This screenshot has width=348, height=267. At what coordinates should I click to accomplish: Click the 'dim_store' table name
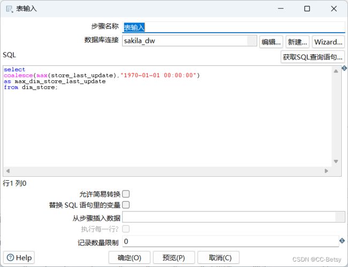pos(39,87)
